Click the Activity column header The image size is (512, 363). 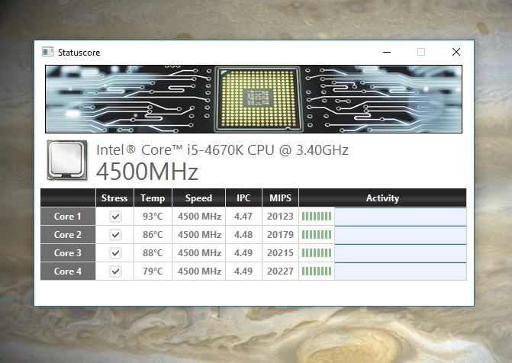383,198
